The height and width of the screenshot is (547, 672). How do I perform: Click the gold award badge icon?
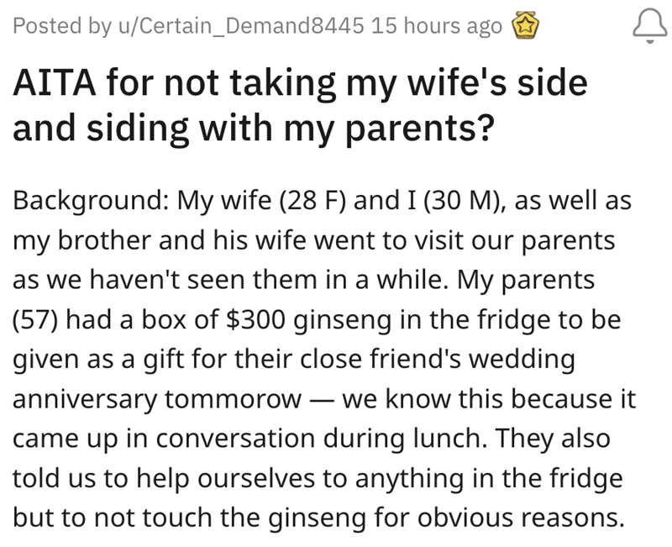click(x=526, y=26)
